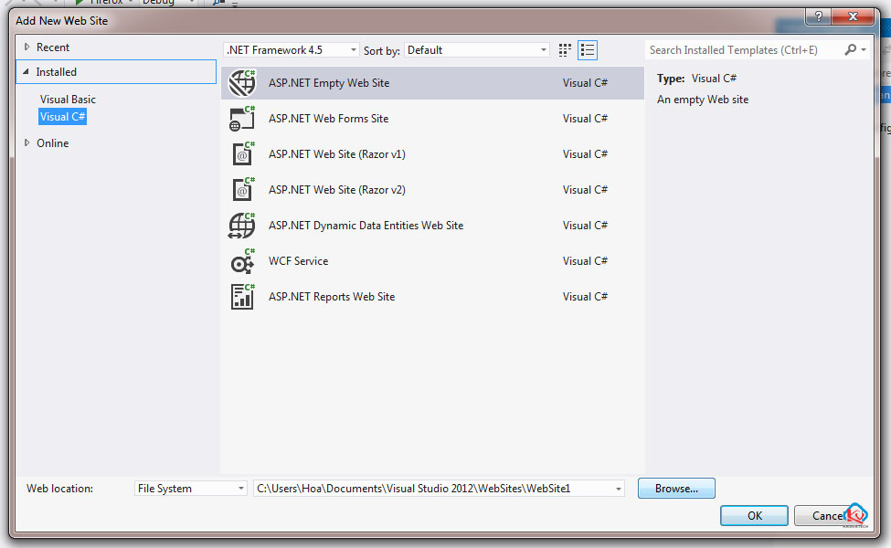
Task: Expand the Recent templates node
Action: pyautogui.click(x=27, y=47)
